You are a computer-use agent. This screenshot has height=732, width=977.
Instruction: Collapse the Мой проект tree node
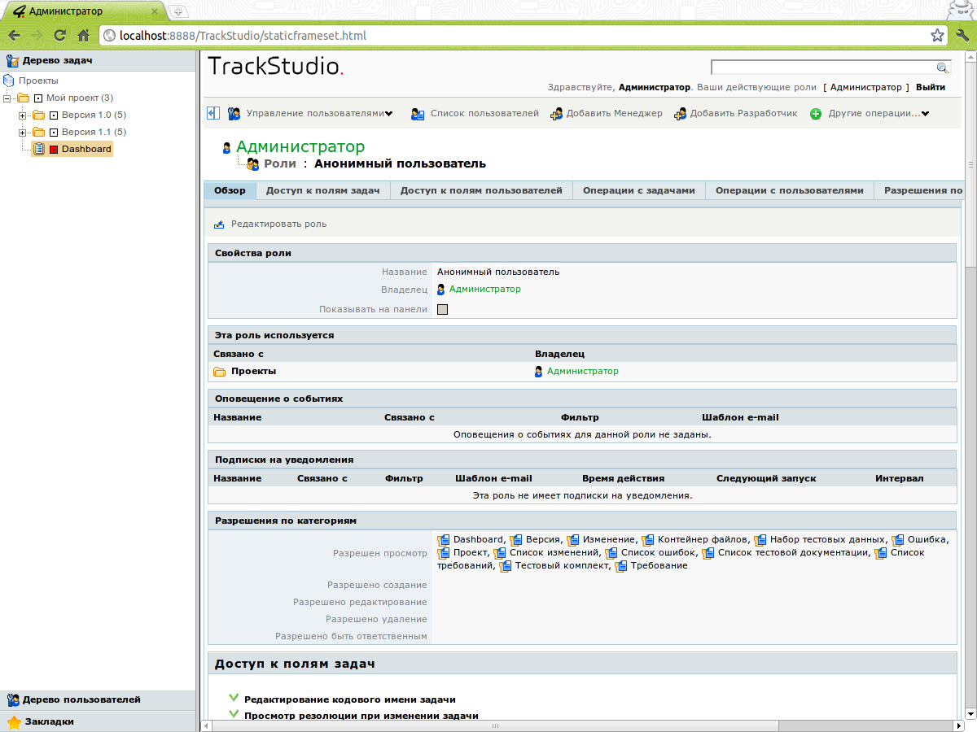(x=7, y=98)
